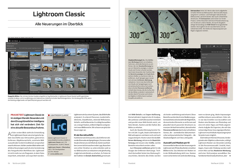This screenshot has height=168, width=238.
Task: Switch to the Diashow module
Action: tap(95, 41)
